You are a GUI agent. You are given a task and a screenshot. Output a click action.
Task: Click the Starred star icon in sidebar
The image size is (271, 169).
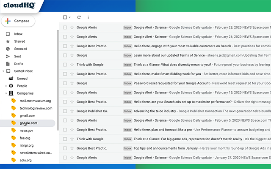point(8,41)
